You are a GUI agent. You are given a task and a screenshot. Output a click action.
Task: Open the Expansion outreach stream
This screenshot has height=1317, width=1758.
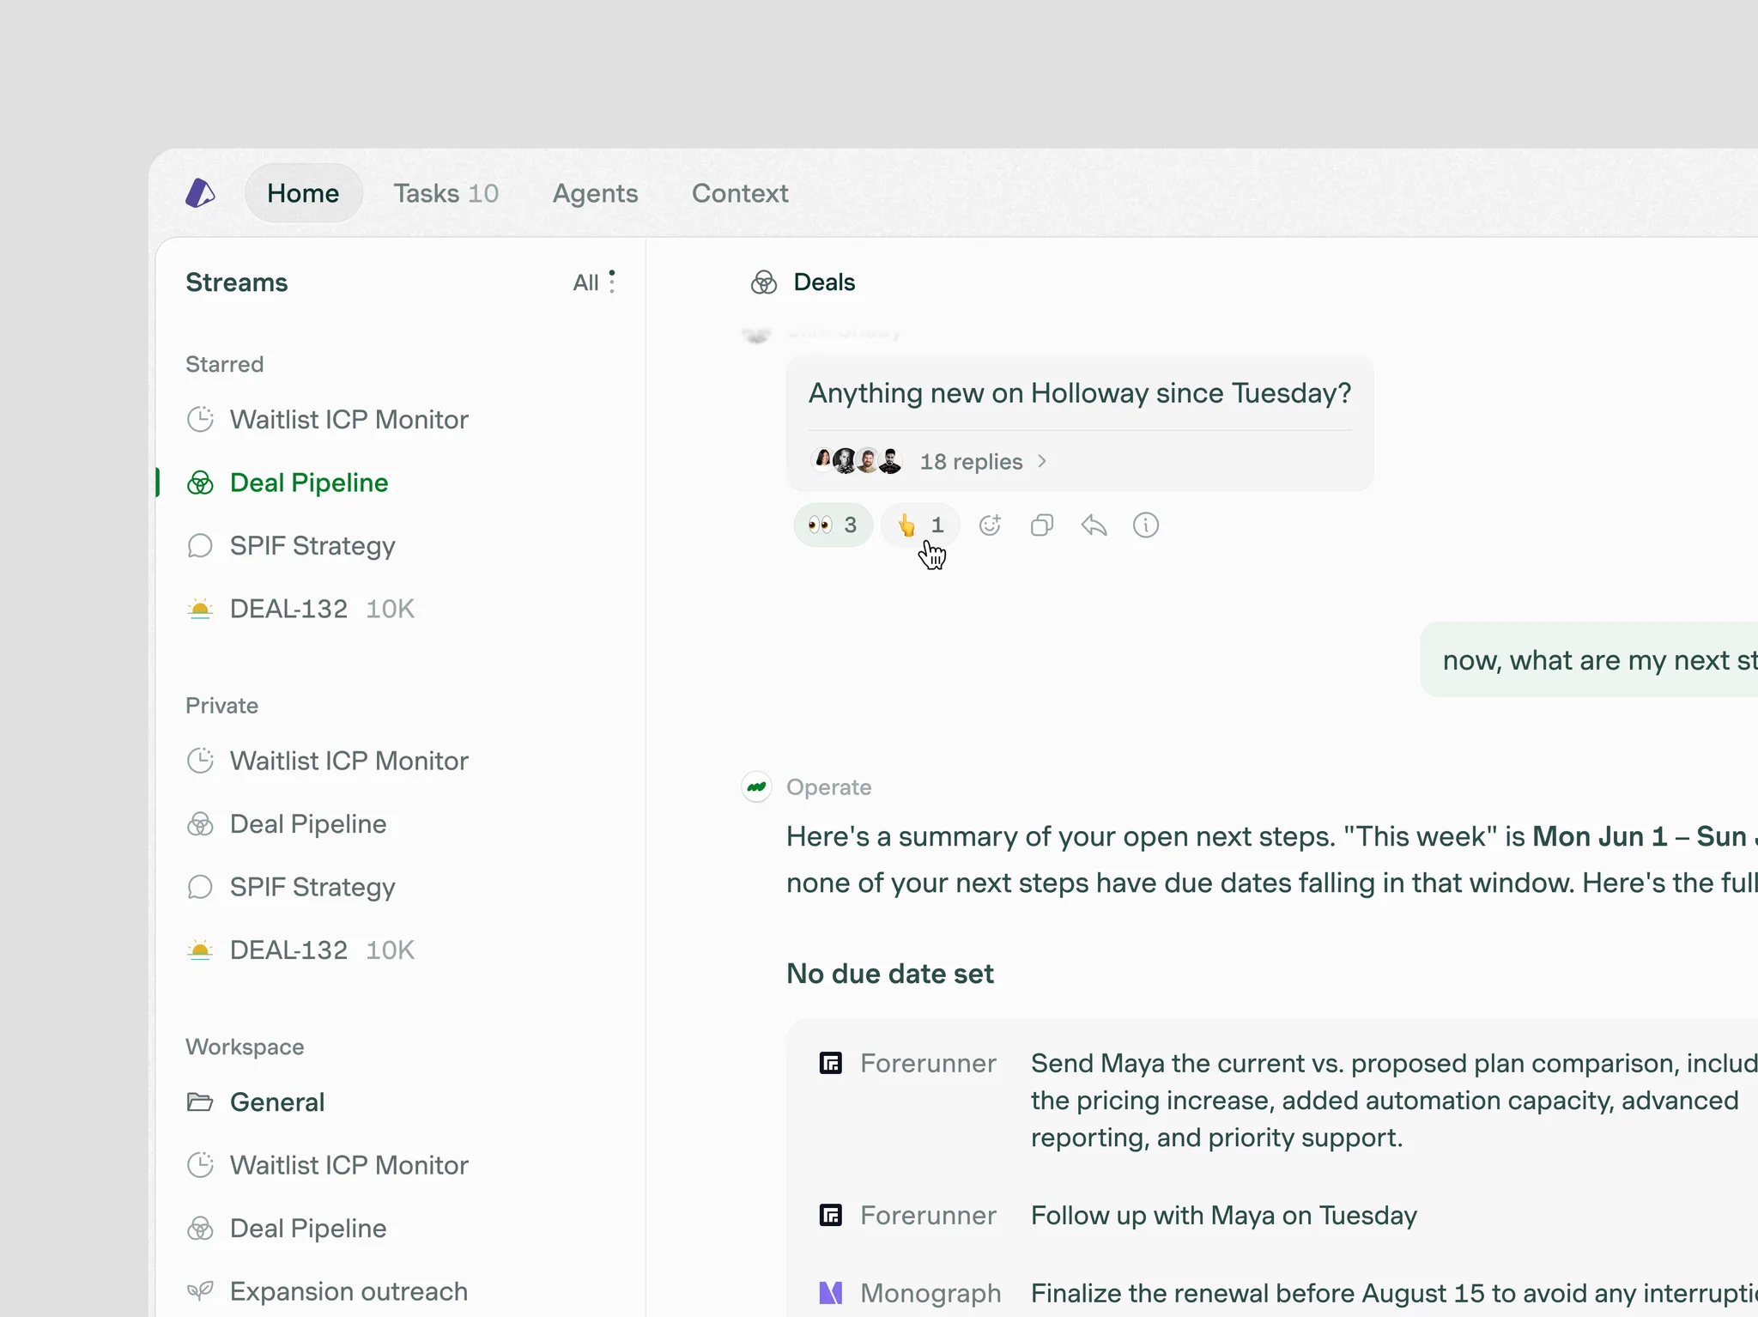click(327, 1291)
